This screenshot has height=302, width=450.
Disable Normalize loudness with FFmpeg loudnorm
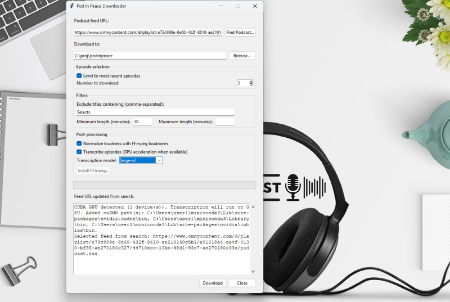[x=79, y=144]
